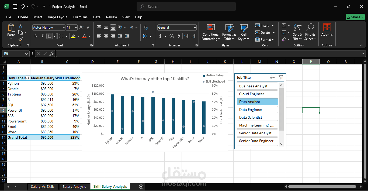Open the Conditional Formatting icon

click(211, 28)
